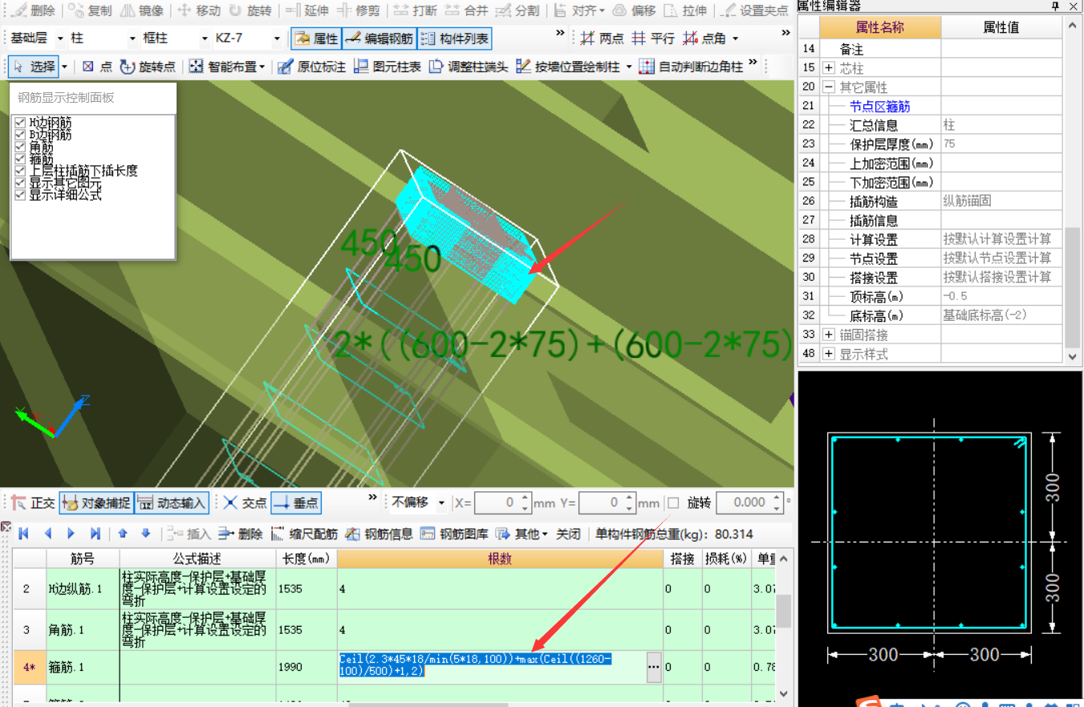Toggle the 箍筋 checkbox

20,159
